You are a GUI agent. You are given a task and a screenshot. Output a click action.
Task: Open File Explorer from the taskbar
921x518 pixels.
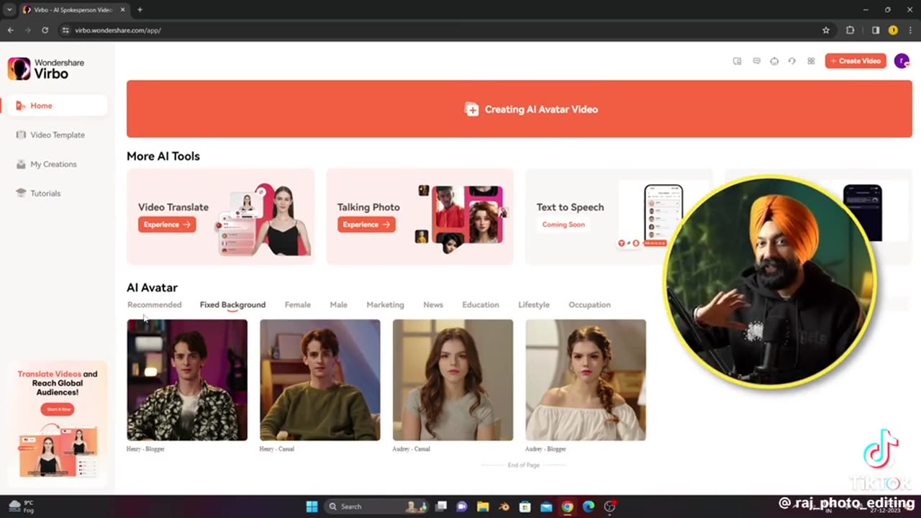click(483, 506)
